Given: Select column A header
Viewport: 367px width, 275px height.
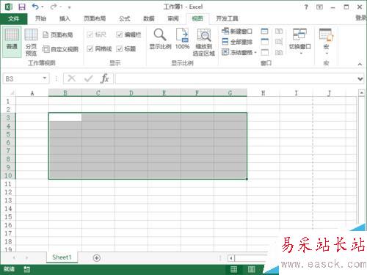Looking at the screenshot, I should click(x=32, y=93).
